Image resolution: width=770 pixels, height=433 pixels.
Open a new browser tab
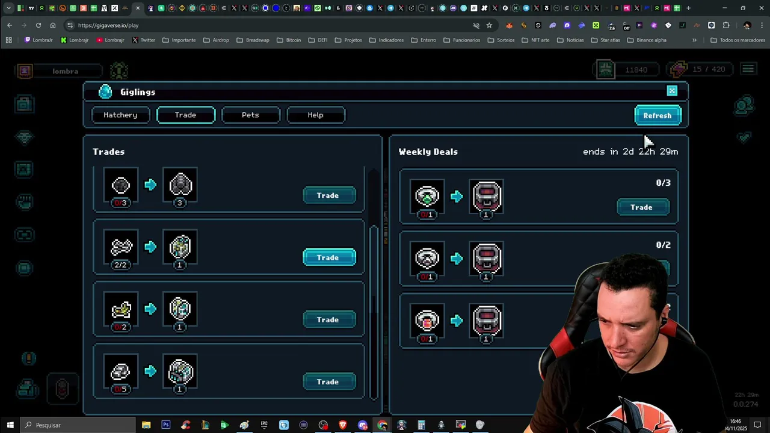click(688, 8)
